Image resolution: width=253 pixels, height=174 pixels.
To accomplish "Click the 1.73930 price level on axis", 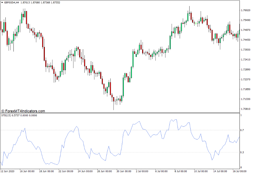I will point(245,50).
